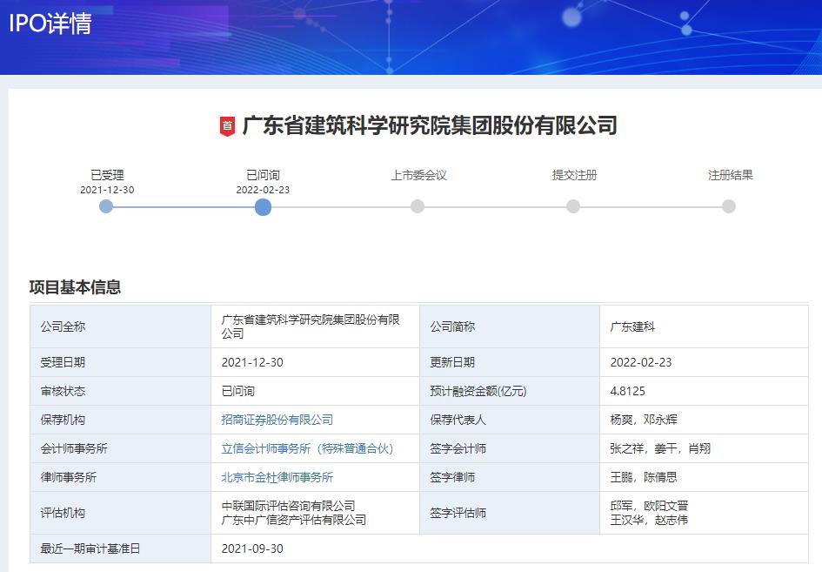Click the IPO详情 page heading
The width and height of the screenshot is (822, 572).
point(50,24)
